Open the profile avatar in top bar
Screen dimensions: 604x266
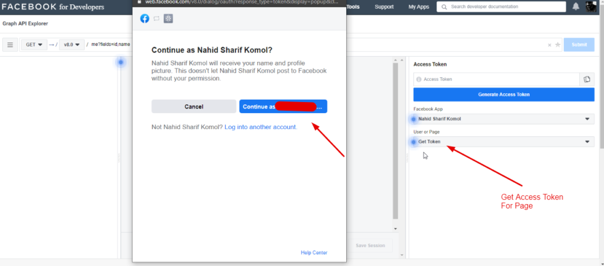point(591,6)
